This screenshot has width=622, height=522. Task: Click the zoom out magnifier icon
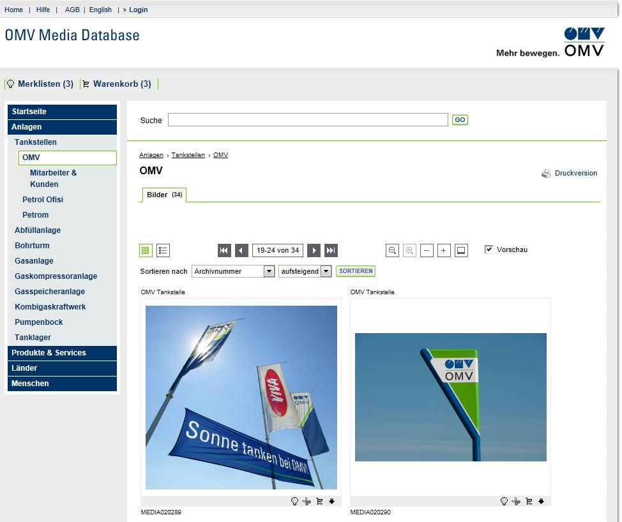(393, 251)
